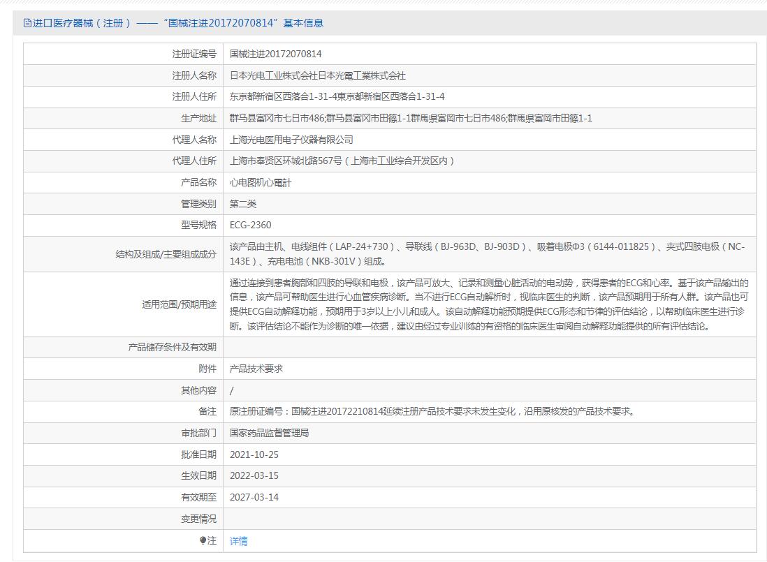Click the document icon before the page title
The width and height of the screenshot is (767, 562).
click(27, 23)
